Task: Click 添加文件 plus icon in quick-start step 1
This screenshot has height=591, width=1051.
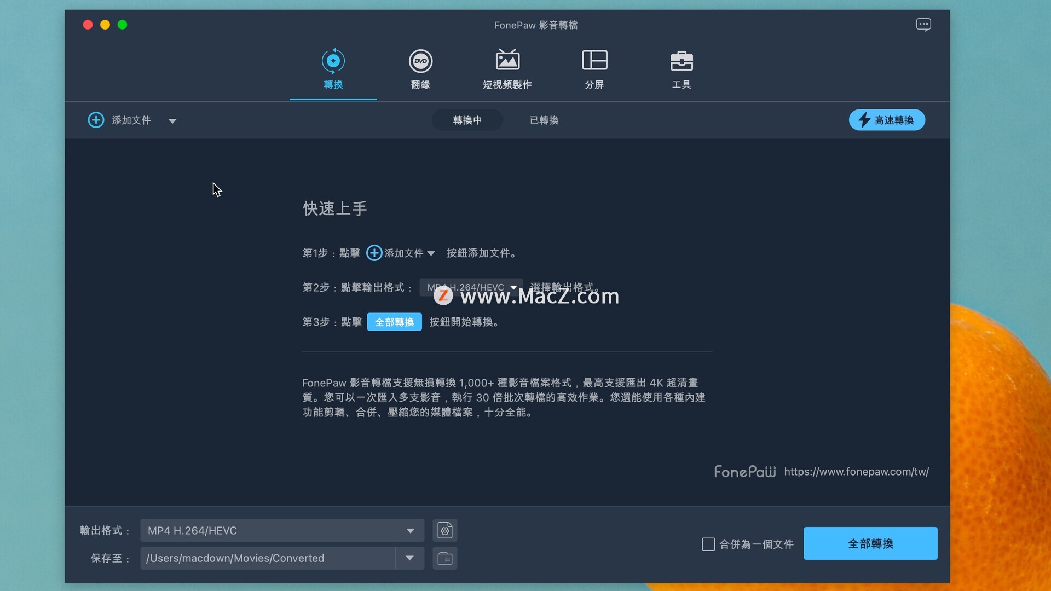Action: 374,253
